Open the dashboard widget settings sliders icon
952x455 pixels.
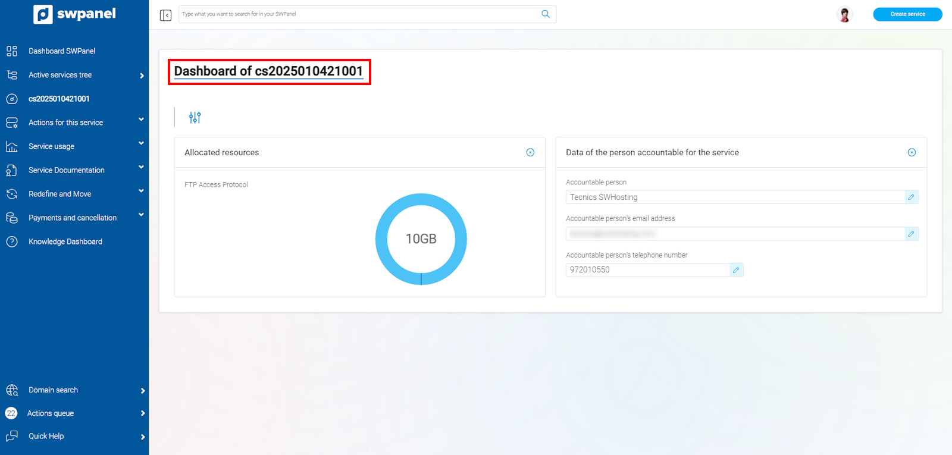click(x=195, y=118)
